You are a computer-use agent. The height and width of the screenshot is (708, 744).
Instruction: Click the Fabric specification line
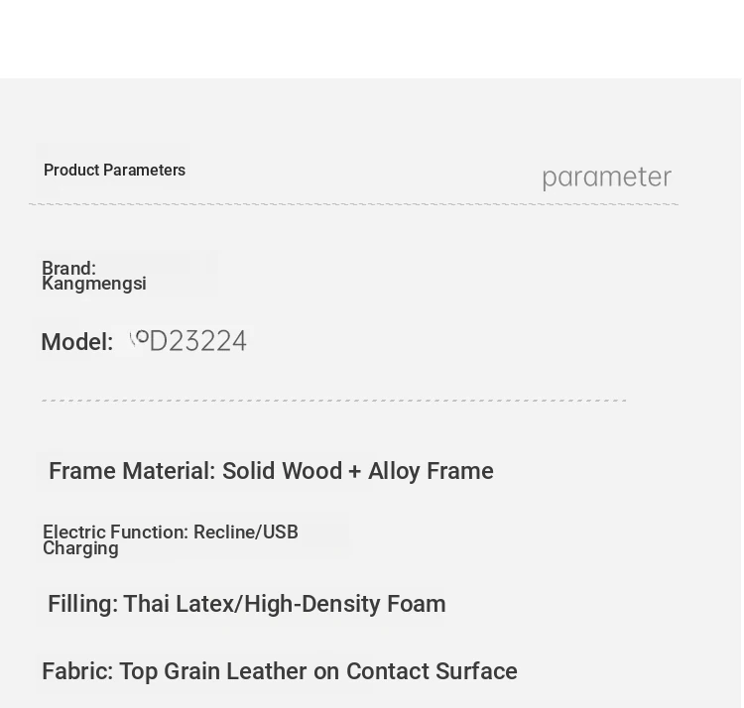[280, 671]
